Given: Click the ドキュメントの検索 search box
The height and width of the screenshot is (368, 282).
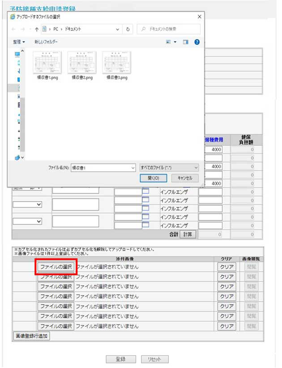Looking at the screenshot, I should (x=168, y=29).
